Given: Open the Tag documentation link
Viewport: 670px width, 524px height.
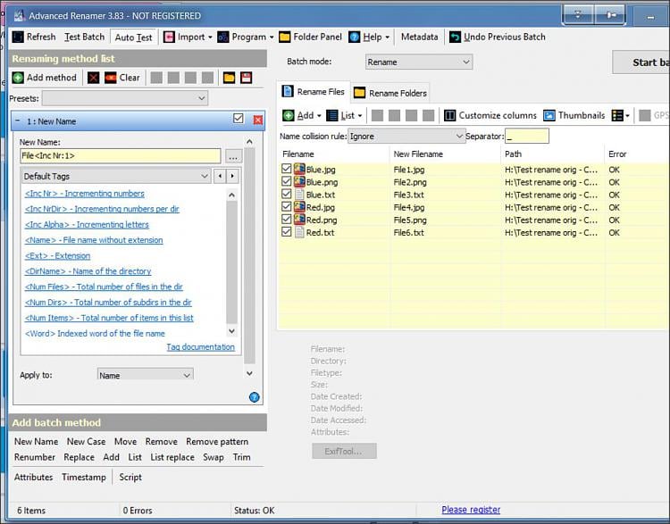Looking at the screenshot, I should (200, 347).
